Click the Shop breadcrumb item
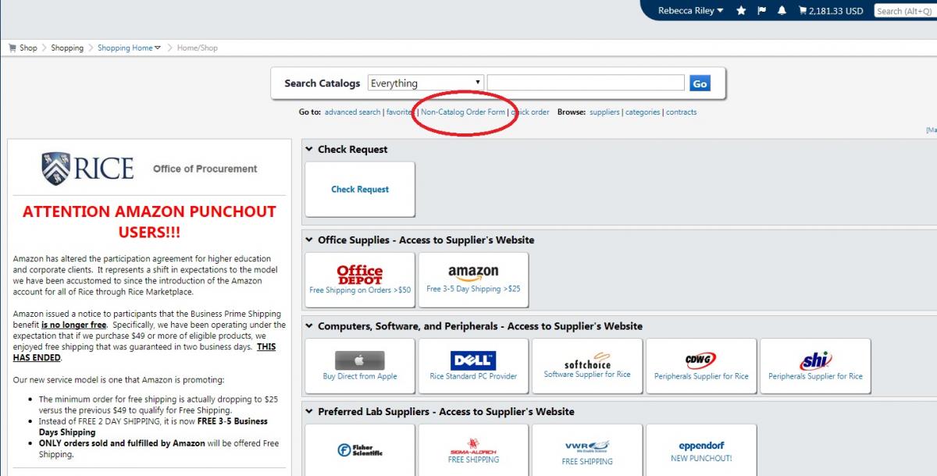 click(x=28, y=48)
